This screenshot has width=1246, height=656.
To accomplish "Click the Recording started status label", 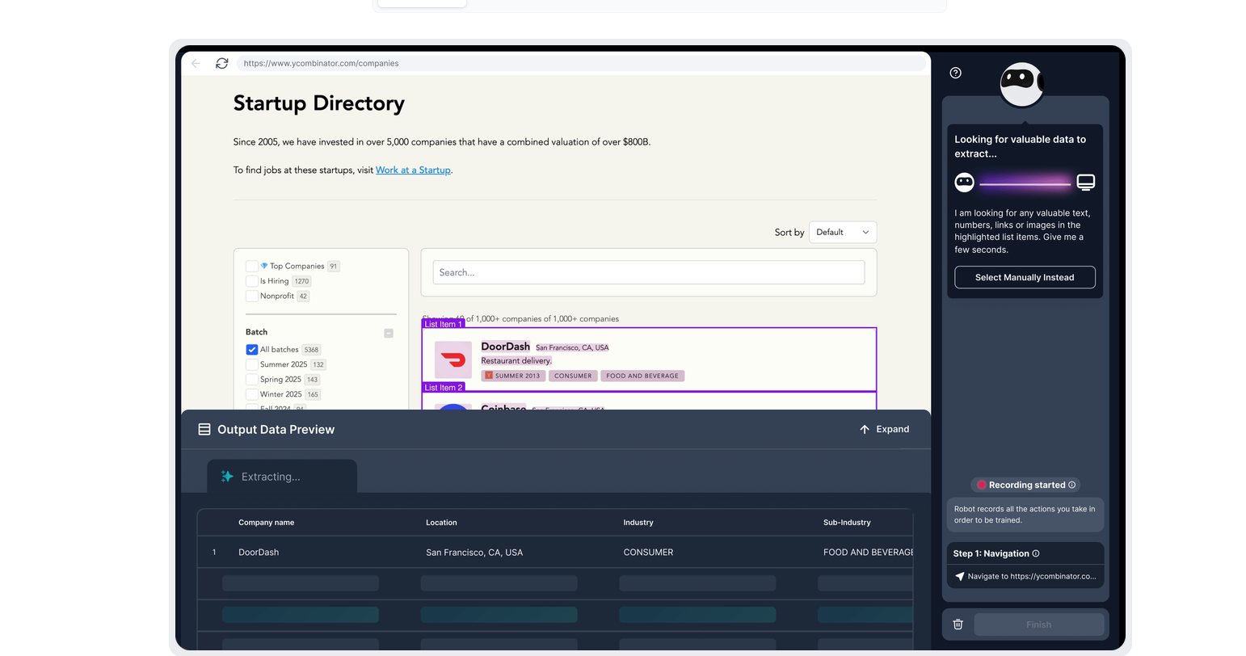I will tap(1027, 485).
